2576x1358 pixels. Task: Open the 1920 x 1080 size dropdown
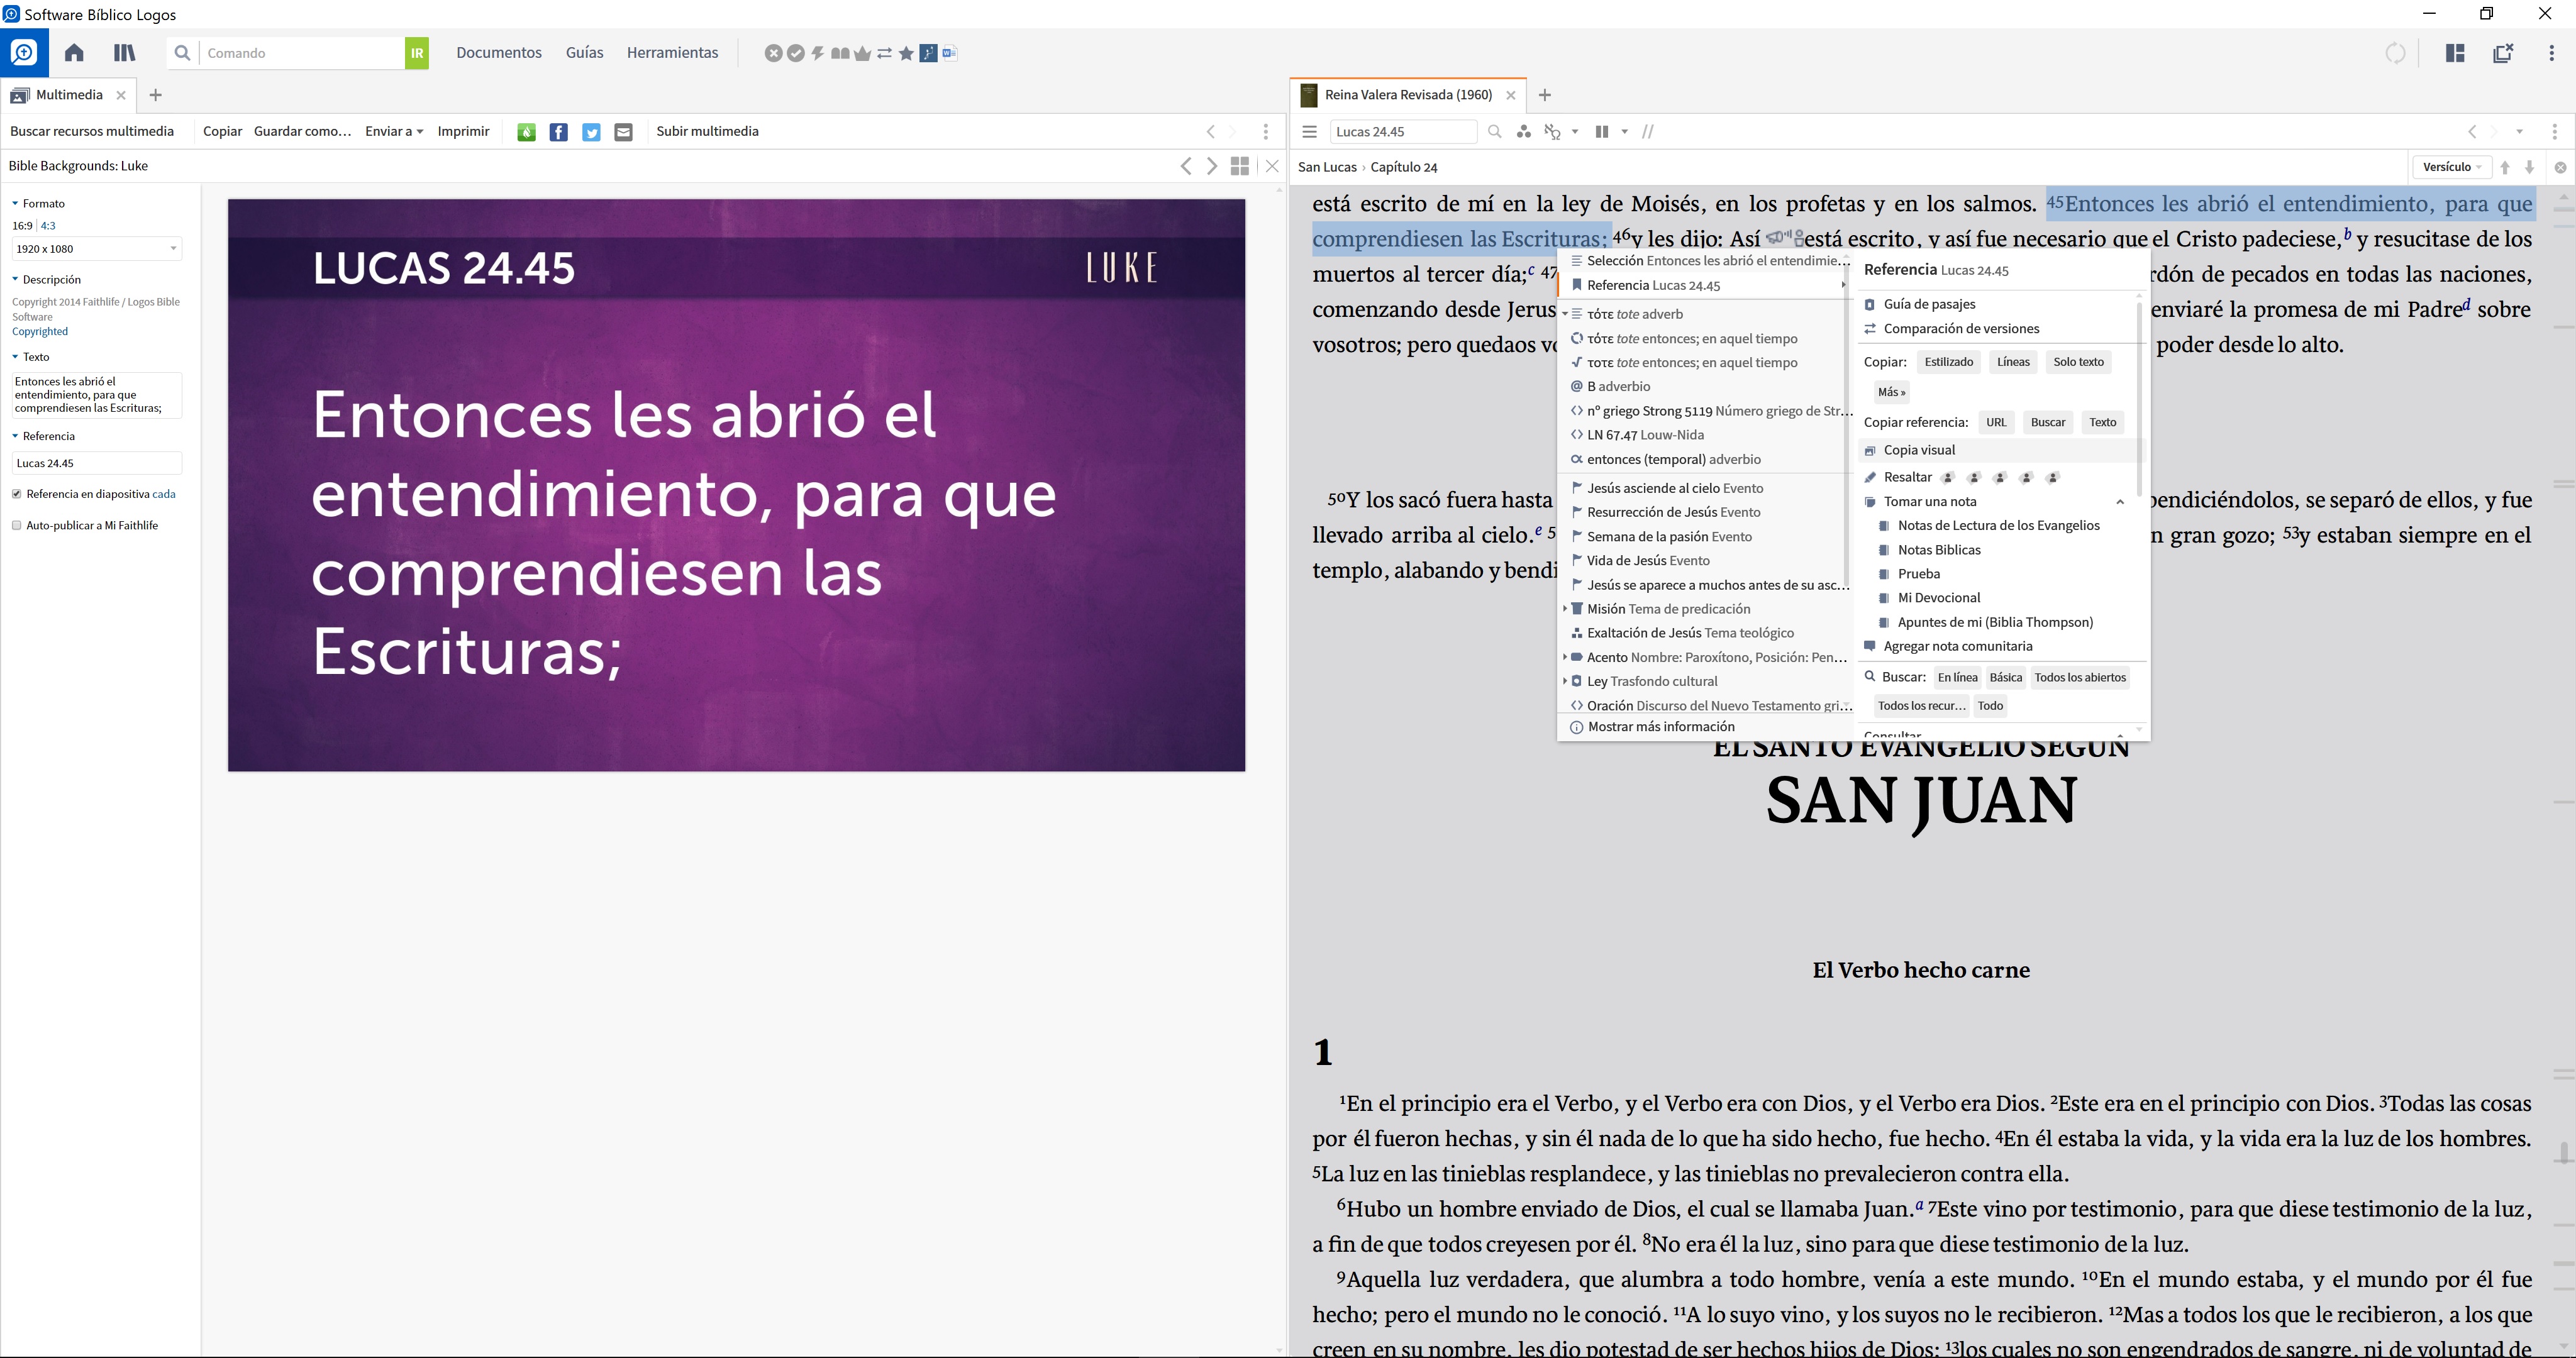(x=96, y=249)
